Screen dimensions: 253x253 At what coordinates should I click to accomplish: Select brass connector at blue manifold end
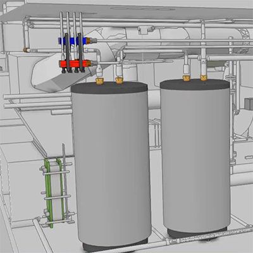88,40
